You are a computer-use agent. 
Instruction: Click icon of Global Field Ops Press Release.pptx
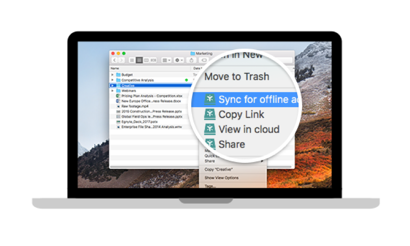[118, 117]
